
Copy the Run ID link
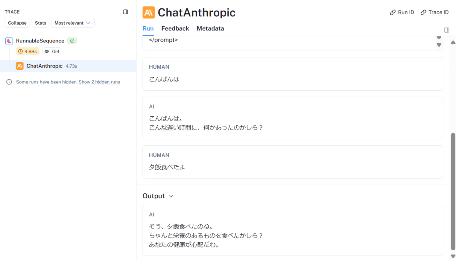click(402, 13)
